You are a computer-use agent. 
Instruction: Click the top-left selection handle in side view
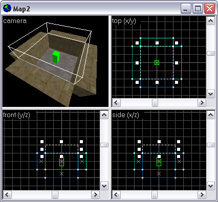[x=139, y=142]
